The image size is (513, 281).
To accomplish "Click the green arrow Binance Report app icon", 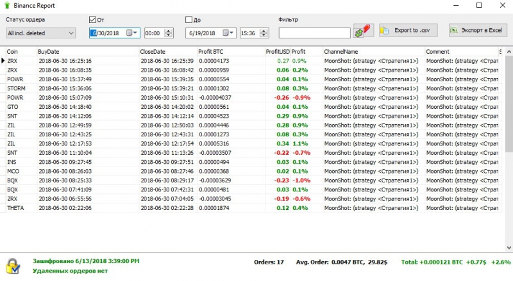I will (7, 6).
